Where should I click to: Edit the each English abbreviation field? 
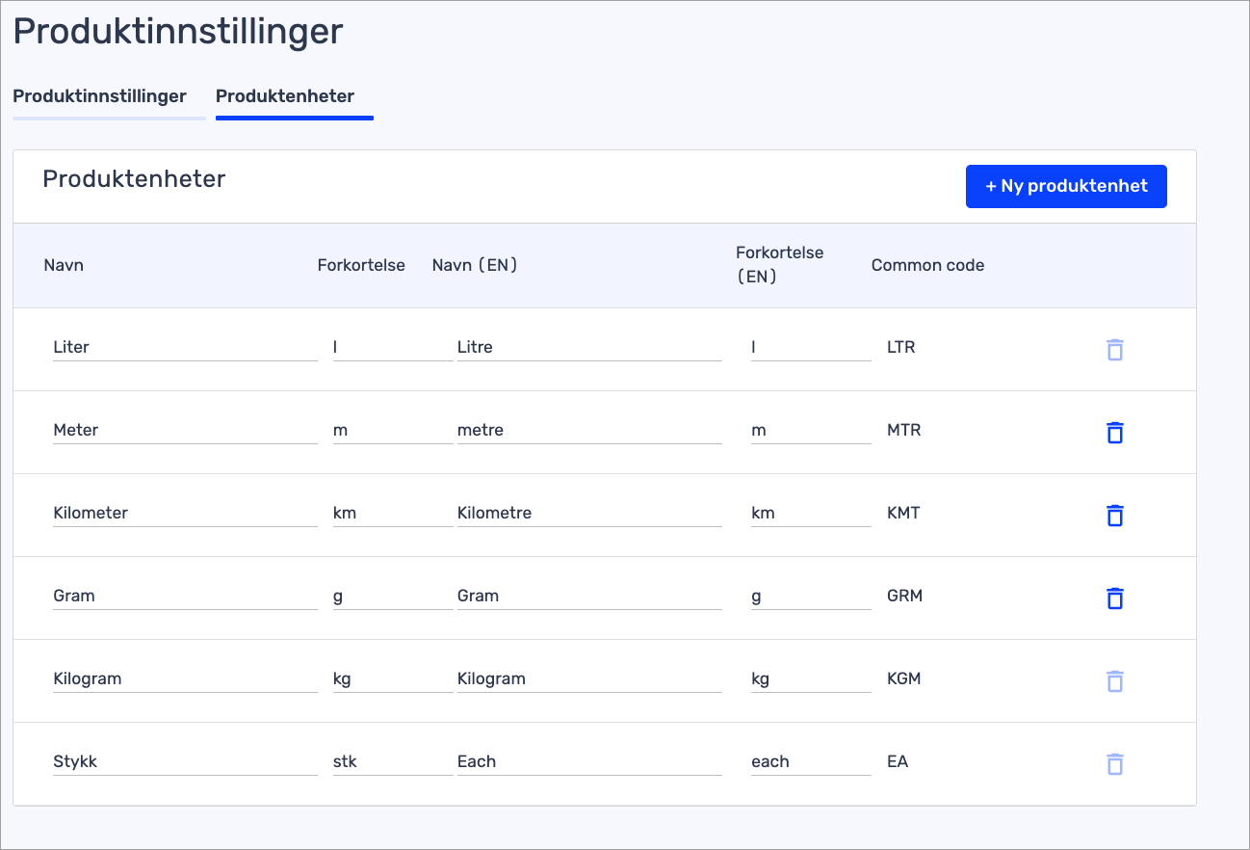point(811,761)
